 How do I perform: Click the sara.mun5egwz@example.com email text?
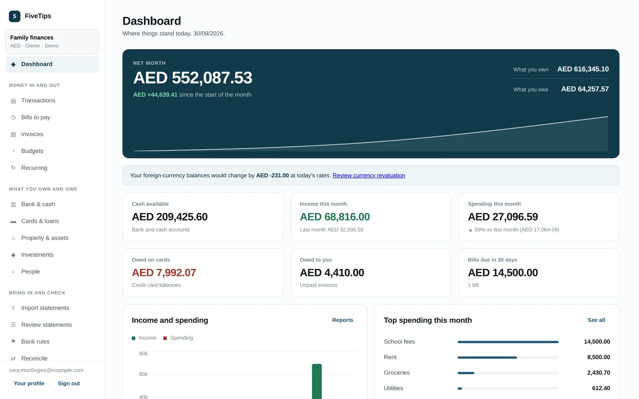(46, 370)
